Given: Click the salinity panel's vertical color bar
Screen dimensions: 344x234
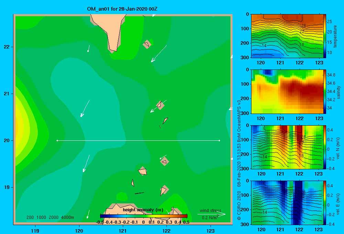Looking at the screenshot, I should point(325,92).
